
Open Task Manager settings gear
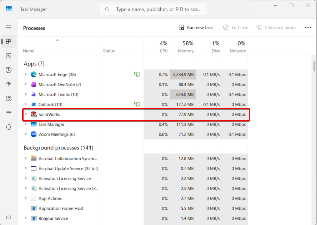[9, 217]
